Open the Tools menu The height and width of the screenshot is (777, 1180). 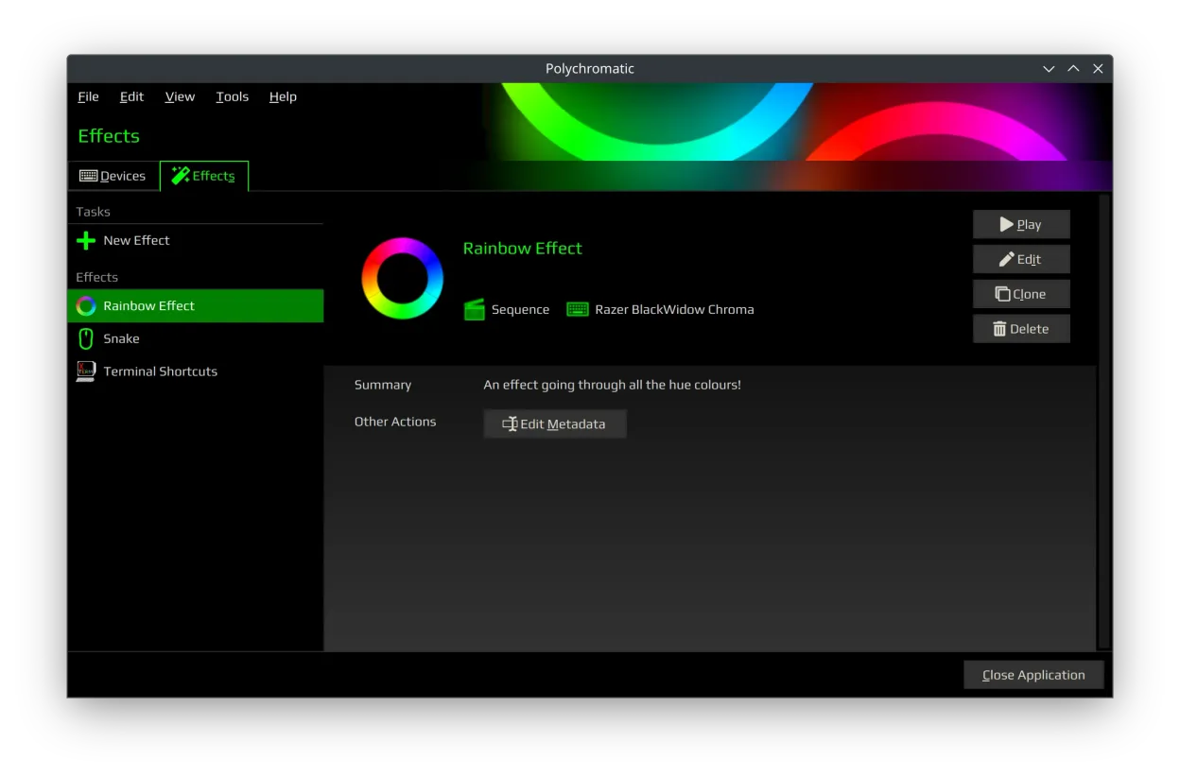tap(233, 96)
